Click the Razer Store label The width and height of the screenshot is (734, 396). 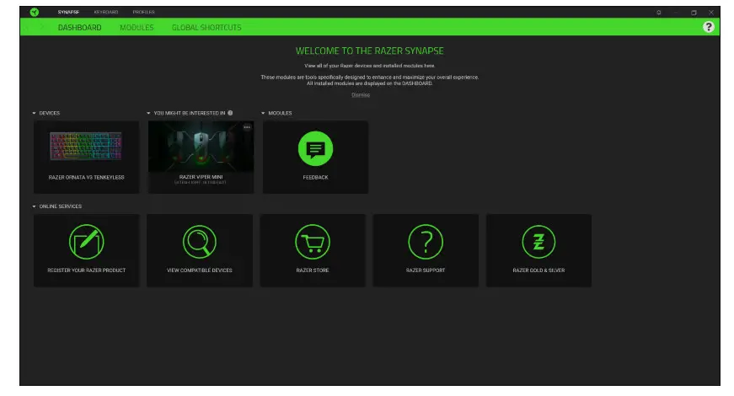(x=313, y=270)
